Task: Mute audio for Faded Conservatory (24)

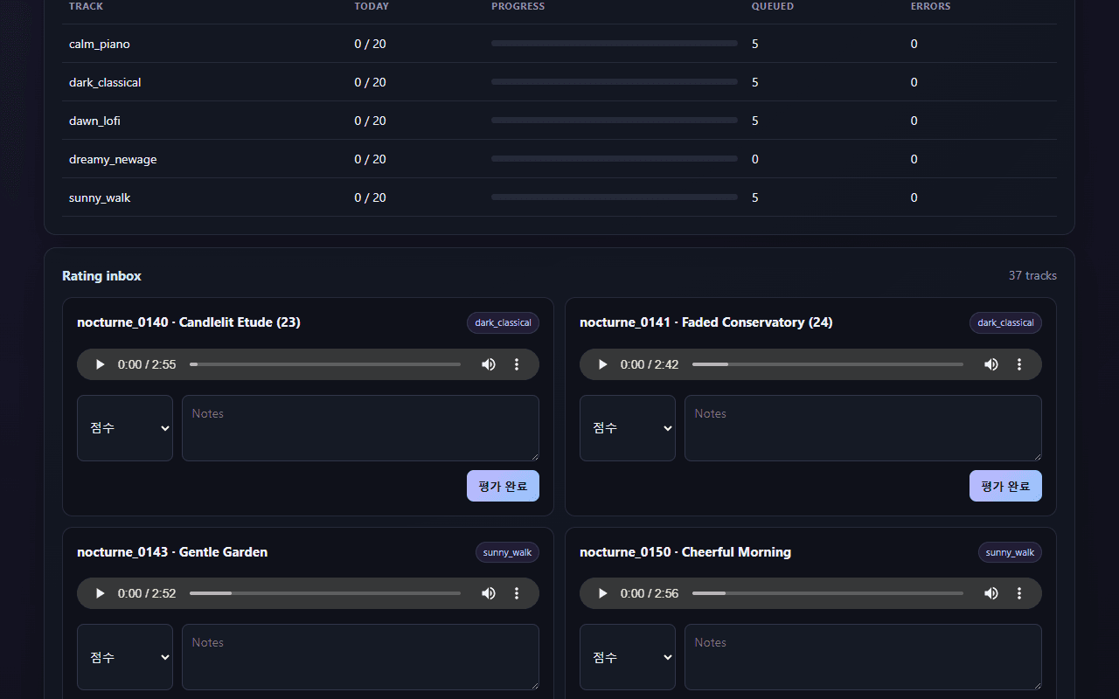Action: coord(991,364)
